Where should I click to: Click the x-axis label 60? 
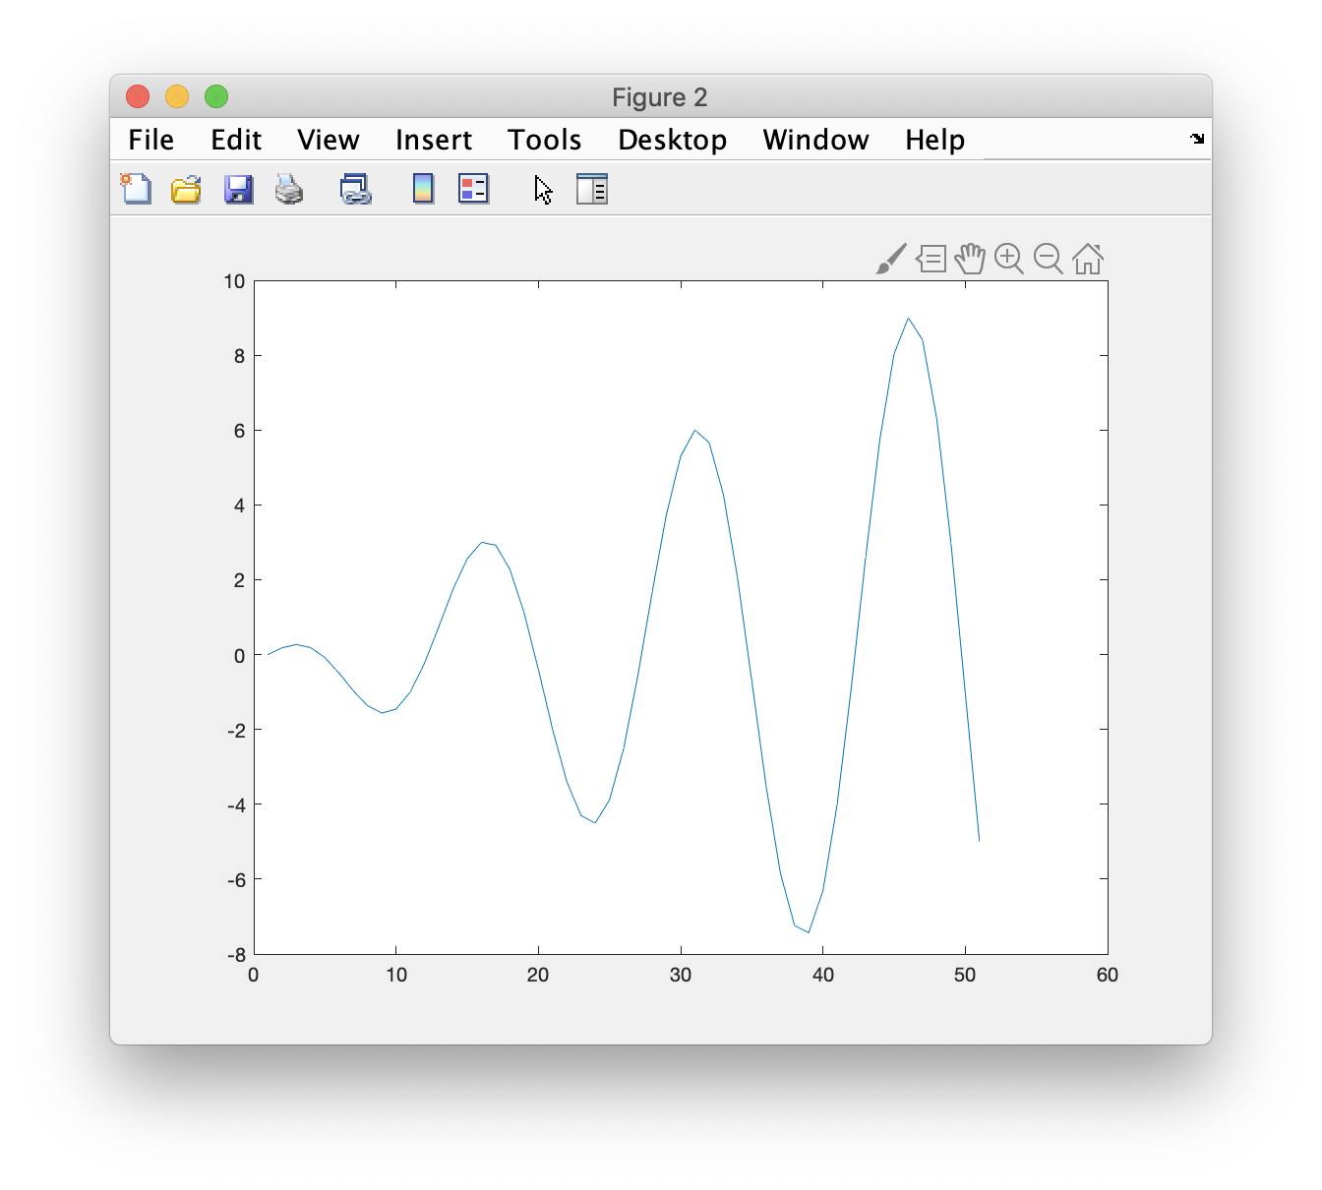coord(1108,975)
